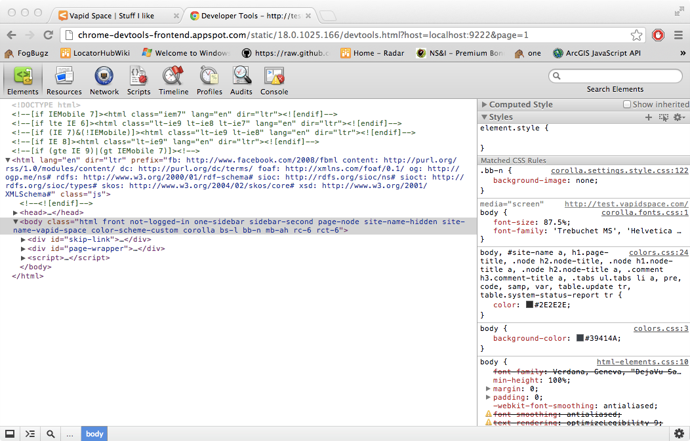Open the Styles gear options menu
The image size is (690, 441).
pyautogui.click(x=679, y=117)
